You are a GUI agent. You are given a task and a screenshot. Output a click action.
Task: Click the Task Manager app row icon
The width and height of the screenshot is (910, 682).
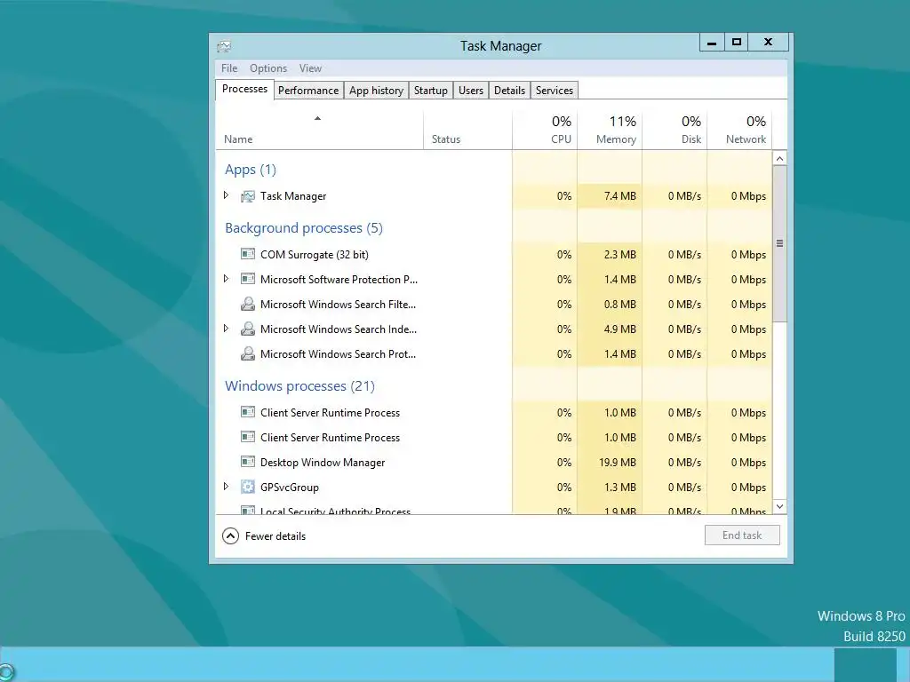tap(248, 196)
